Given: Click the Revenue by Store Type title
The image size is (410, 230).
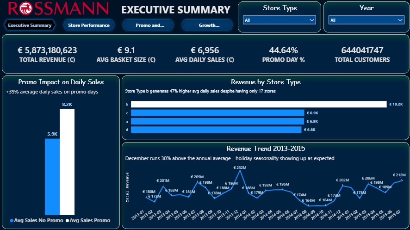Looking at the screenshot, I should pyautogui.click(x=266, y=82).
